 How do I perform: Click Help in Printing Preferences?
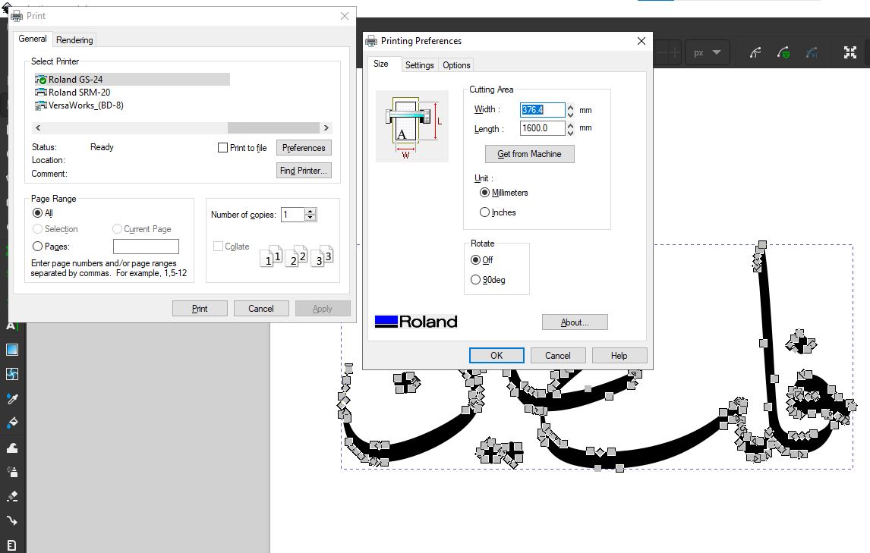click(x=619, y=356)
